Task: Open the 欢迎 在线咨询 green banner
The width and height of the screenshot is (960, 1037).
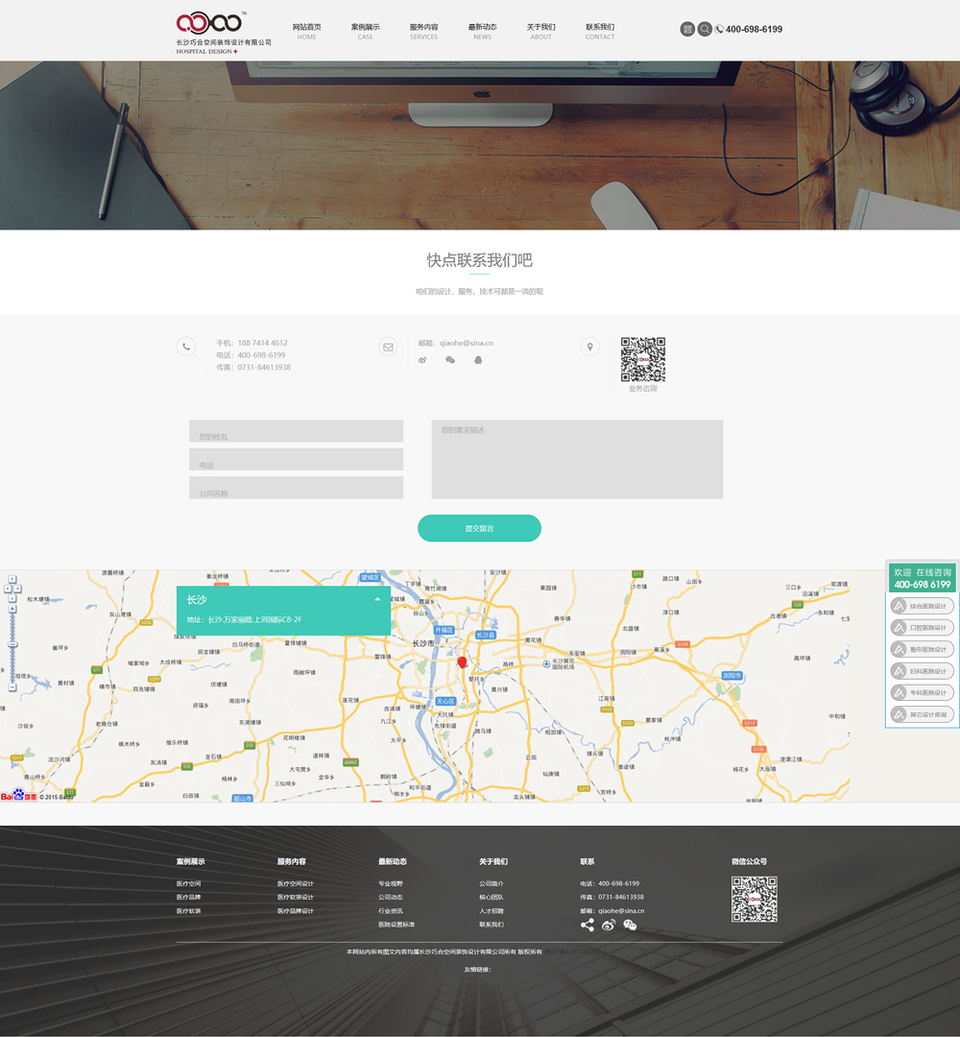Action: (923, 578)
